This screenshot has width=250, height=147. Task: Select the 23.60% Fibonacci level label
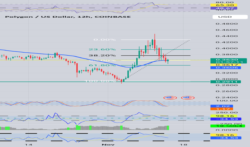102,49
